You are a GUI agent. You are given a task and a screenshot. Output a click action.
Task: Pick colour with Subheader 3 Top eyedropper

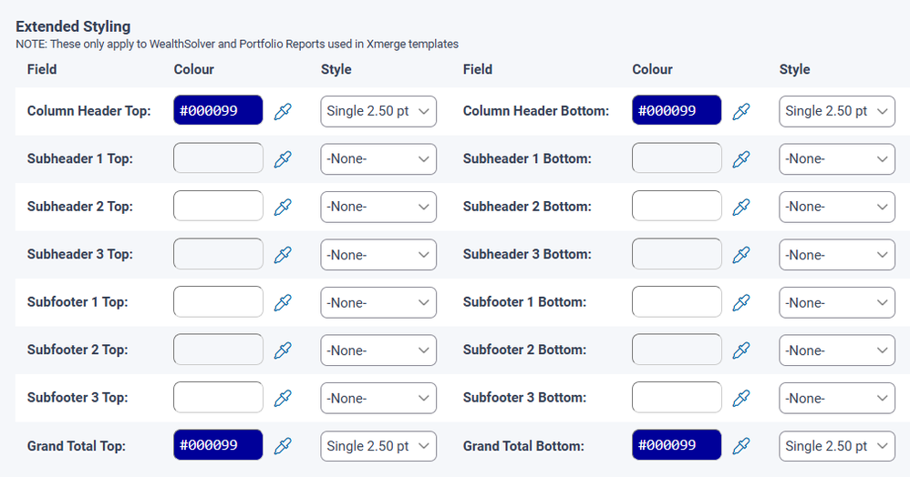(x=284, y=255)
